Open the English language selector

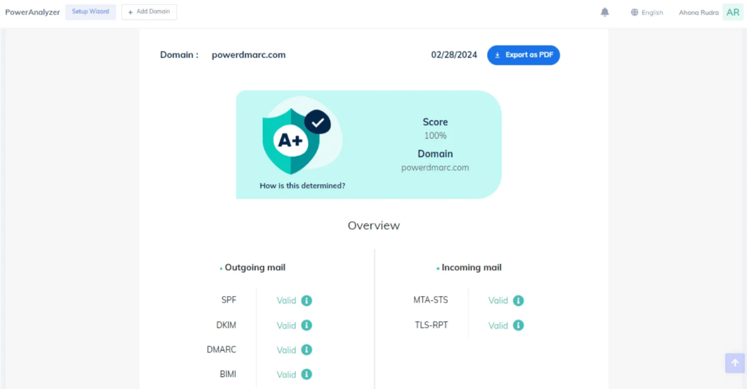(647, 13)
